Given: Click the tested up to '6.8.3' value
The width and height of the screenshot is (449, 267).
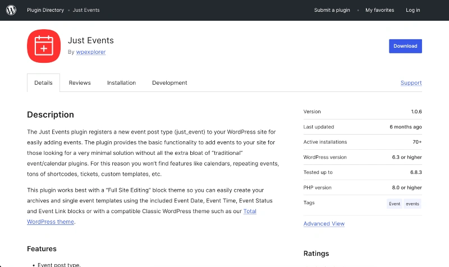Looking at the screenshot, I should (x=416, y=172).
